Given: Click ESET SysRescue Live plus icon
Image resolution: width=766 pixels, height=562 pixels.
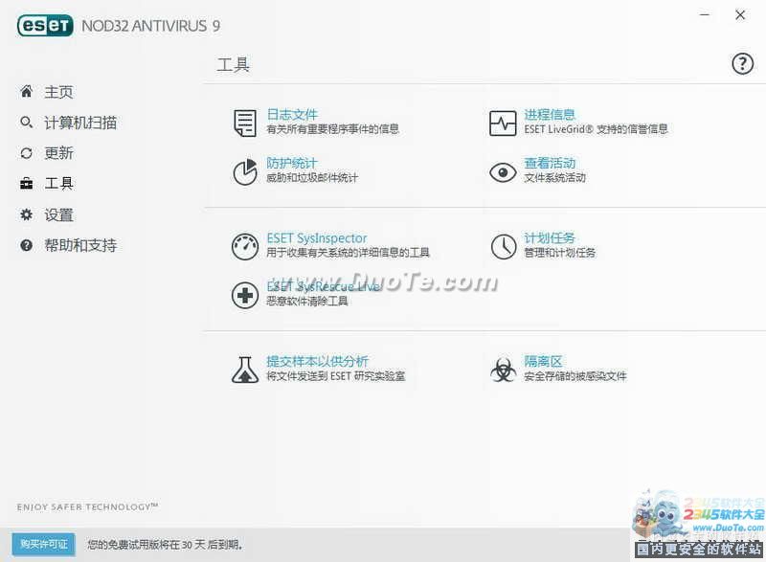Looking at the screenshot, I should click(245, 295).
